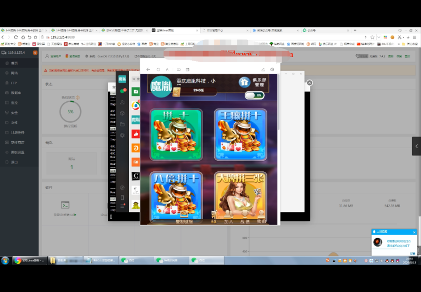The width and height of the screenshot is (421, 292).
Task: Bookmark page with address bar star
Action: pyautogui.click(x=373, y=37)
